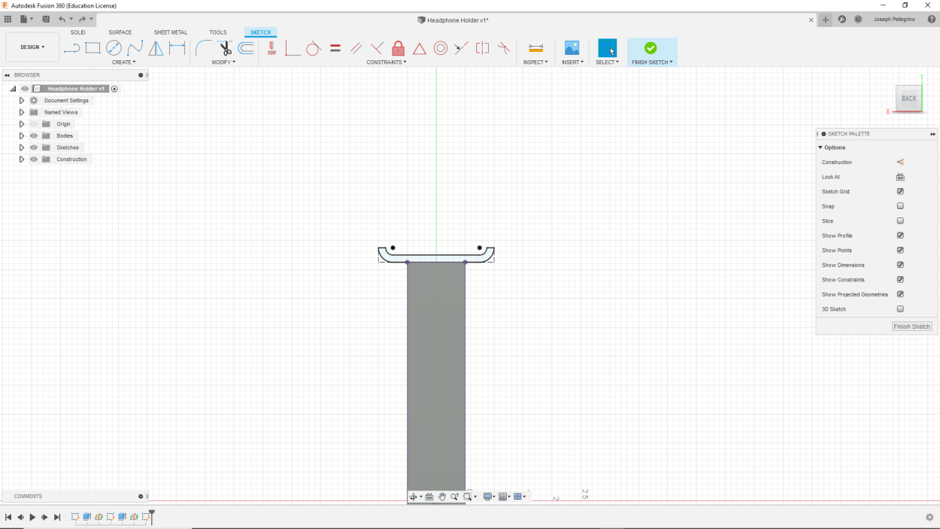Select the Concentric constraint icon
Viewport: 940px width, 529px height.
tap(441, 47)
